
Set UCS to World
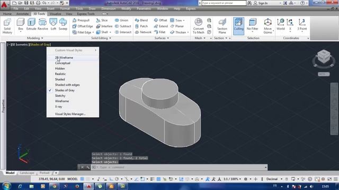281,24
